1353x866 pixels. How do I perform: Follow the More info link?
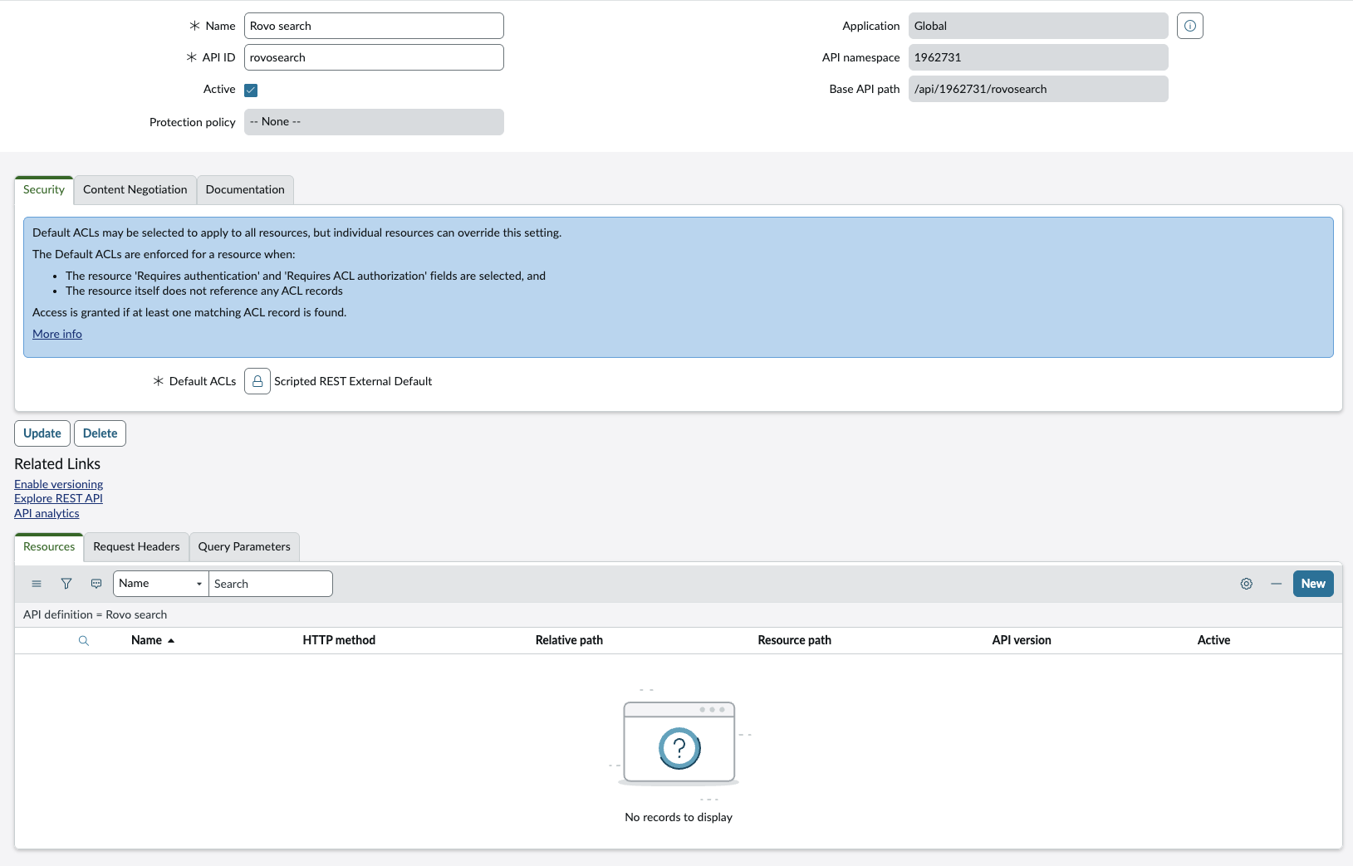coord(57,334)
